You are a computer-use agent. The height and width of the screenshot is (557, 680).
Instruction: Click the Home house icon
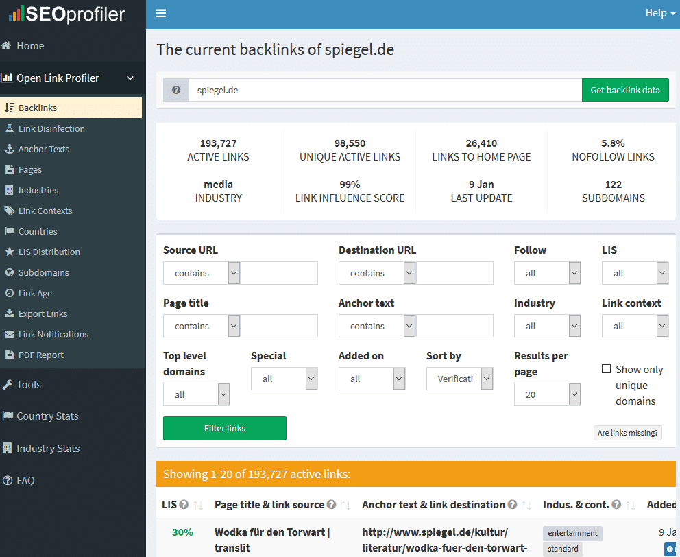coord(6,45)
